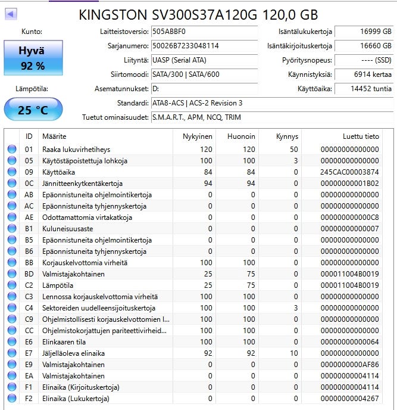Select the Kuluneisuusaste attribute text
Screen dimensions: 397x410
[68, 229]
